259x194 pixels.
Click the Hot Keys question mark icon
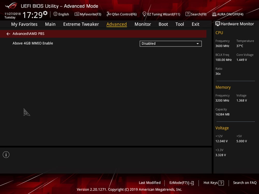click(x=221, y=183)
